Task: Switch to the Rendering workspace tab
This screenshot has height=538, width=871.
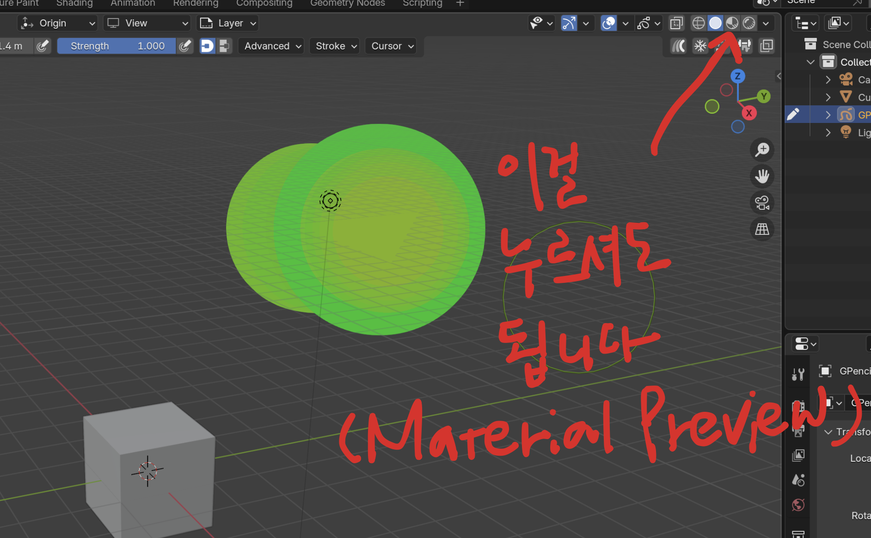Action: [x=196, y=4]
